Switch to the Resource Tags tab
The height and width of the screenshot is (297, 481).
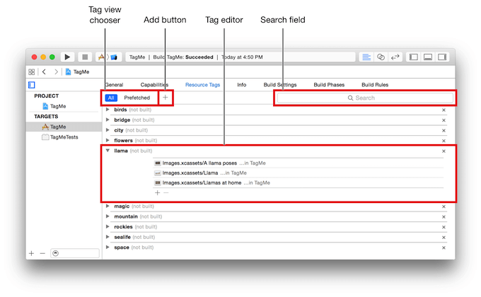pos(202,85)
